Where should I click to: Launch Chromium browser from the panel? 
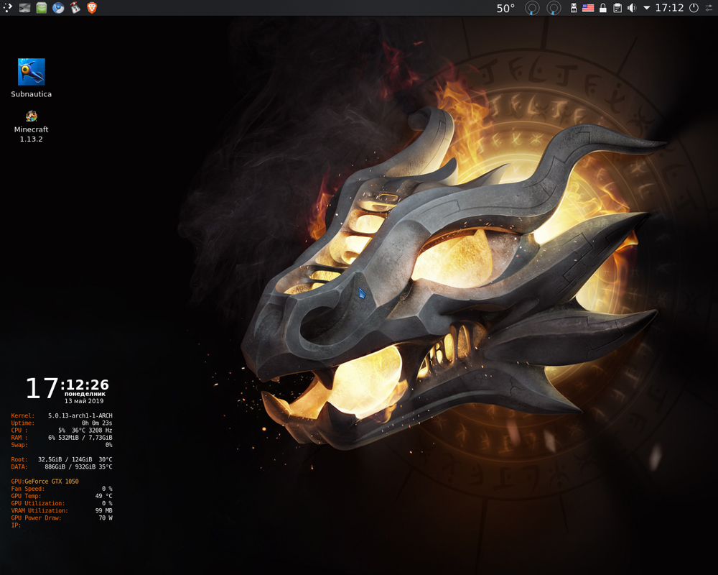(58, 8)
